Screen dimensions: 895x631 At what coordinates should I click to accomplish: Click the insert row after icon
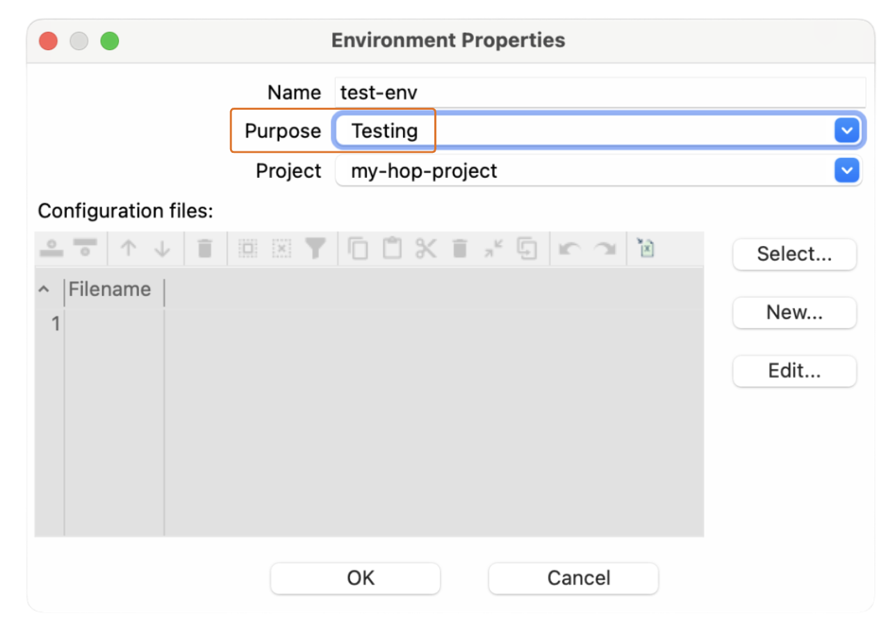coord(85,248)
